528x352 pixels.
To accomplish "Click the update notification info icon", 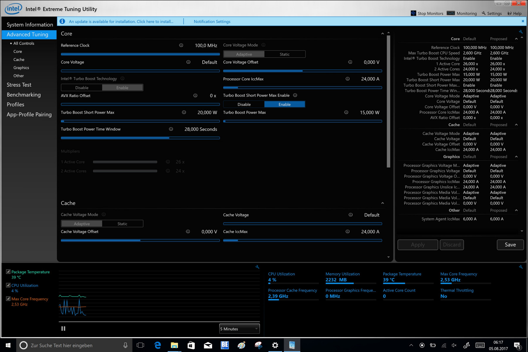I will click(62, 21).
